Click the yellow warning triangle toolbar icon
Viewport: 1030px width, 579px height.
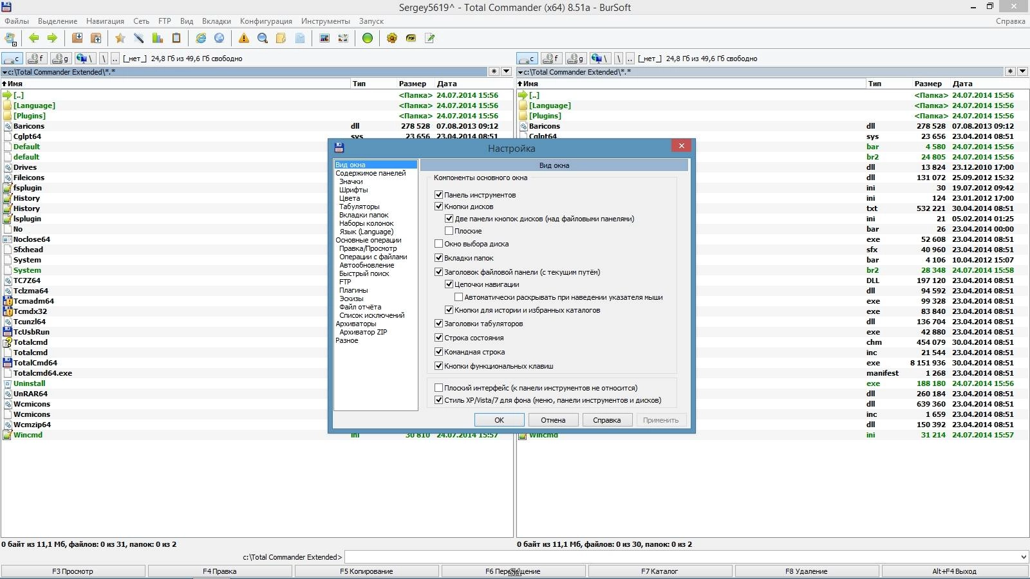pyautogui.click(x=244, y=39)
